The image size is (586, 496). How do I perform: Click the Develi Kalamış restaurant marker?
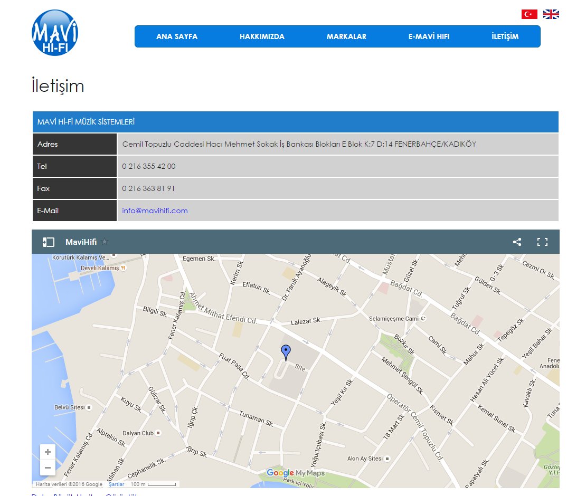click(x=124, y=268)
